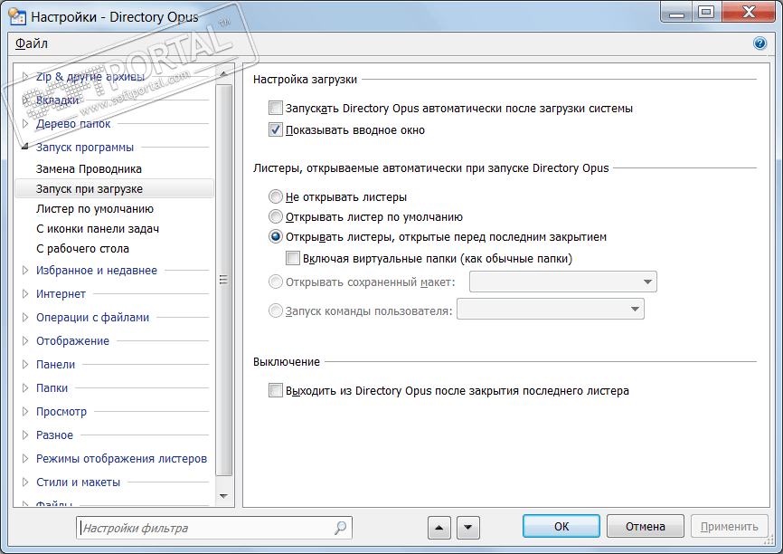Select Запуск при загрузке page

[114, 189]
